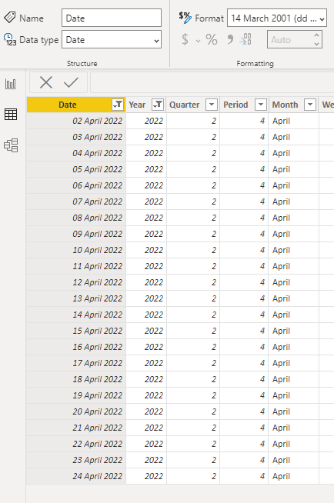Open the Date column filter button

click(118, 105)
